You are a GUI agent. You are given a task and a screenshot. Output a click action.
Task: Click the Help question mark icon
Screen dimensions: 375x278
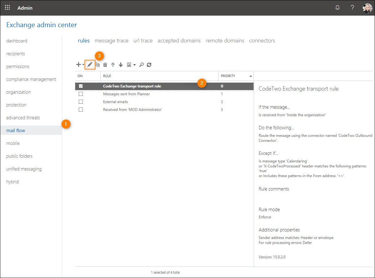pyautogui.click(x=352, y=8)
